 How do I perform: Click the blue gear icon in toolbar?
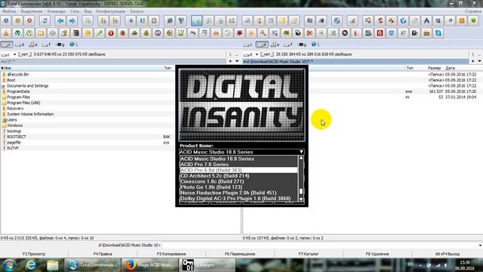(6, 20)
